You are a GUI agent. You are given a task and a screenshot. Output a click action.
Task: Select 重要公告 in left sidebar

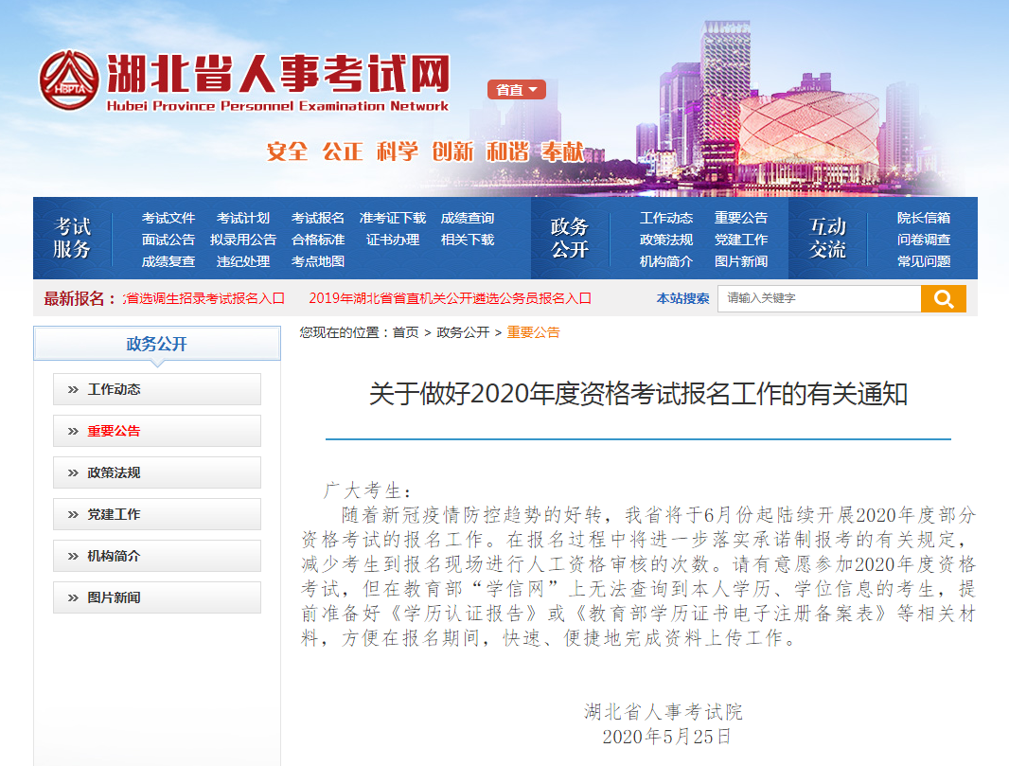click(157, 431)
